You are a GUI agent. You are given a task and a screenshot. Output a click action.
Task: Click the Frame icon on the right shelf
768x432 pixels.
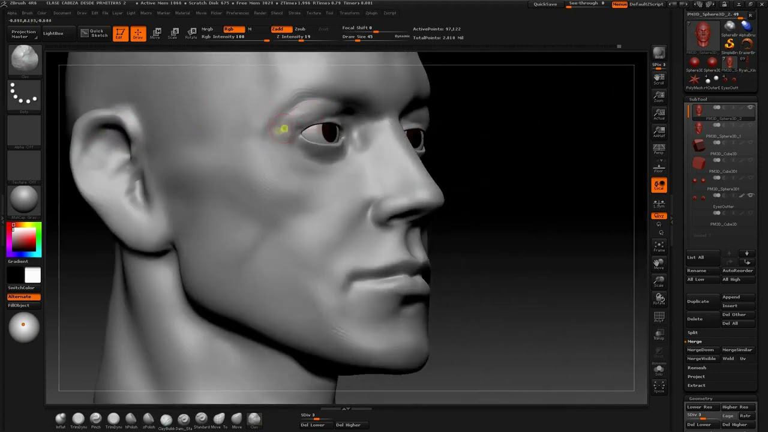click(659, 247)
